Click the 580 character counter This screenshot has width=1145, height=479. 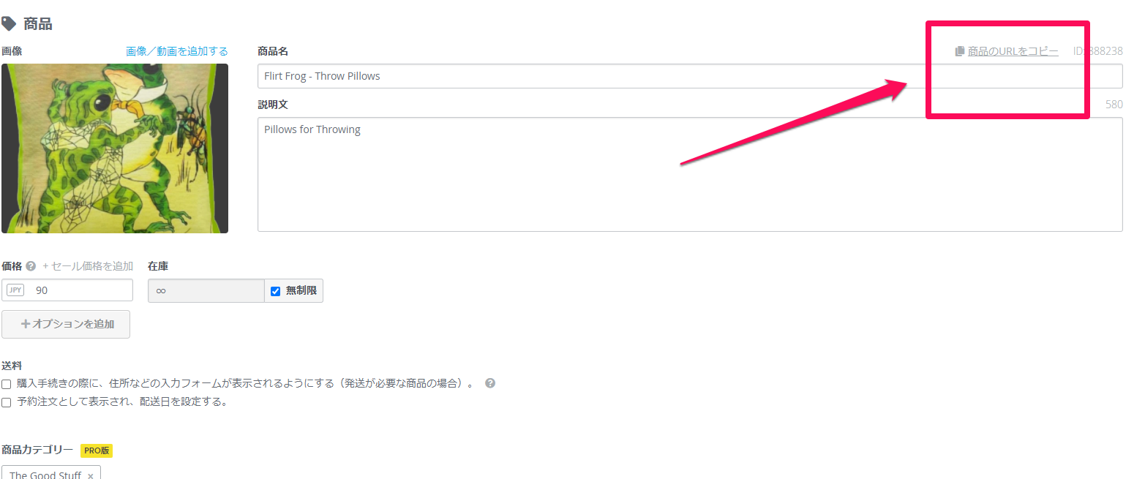(x=1114, y=105)
